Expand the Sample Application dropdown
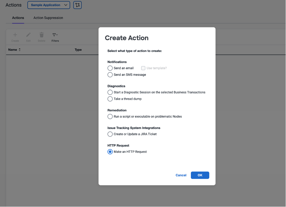 pyautogui.click(x=49, y=5)
